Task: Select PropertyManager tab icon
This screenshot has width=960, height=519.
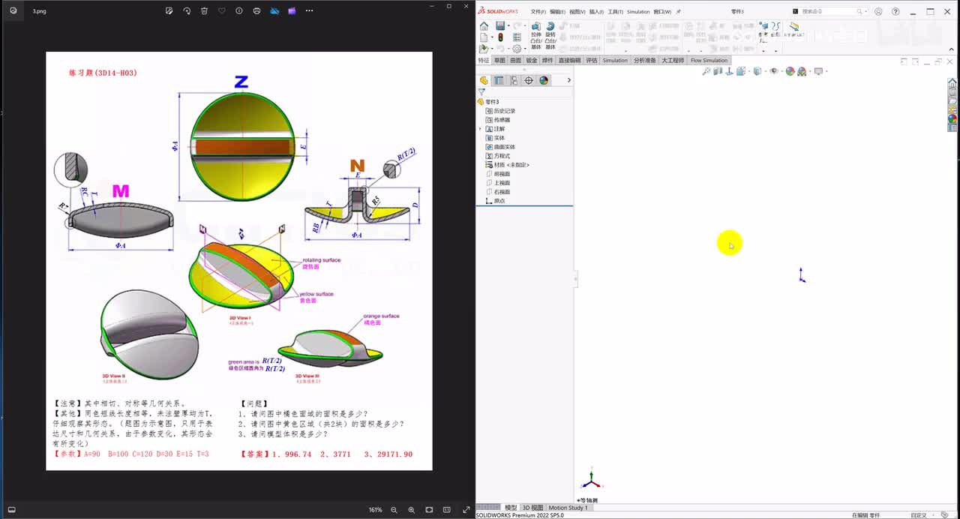Action: click(499, 80)
